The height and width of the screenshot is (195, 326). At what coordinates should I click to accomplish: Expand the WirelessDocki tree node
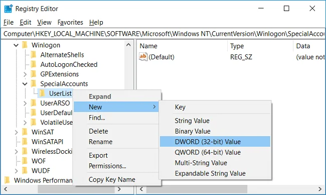coord(16,151)
